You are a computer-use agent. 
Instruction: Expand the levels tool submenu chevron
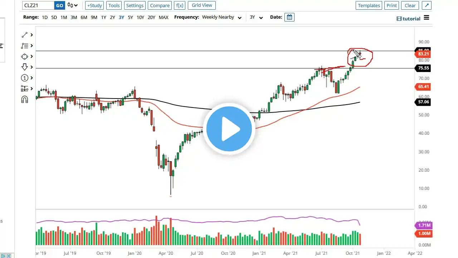31,89
